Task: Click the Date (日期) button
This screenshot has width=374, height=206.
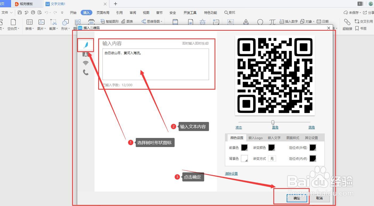Action: (323, 21)
